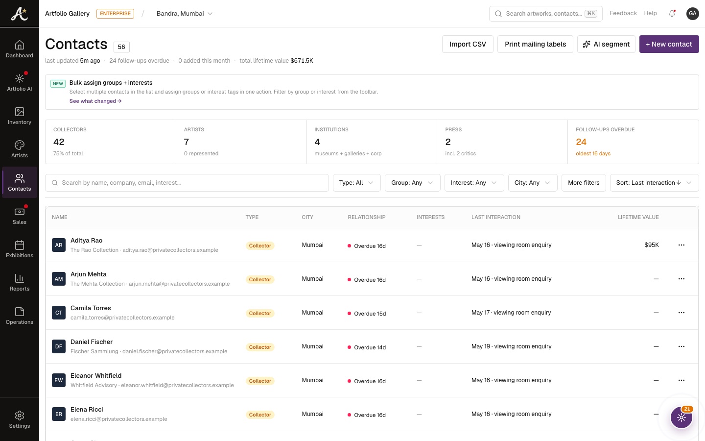This screenshot has width=705, height=441.
Task: Open Reports section
Action: pos(20,282)
